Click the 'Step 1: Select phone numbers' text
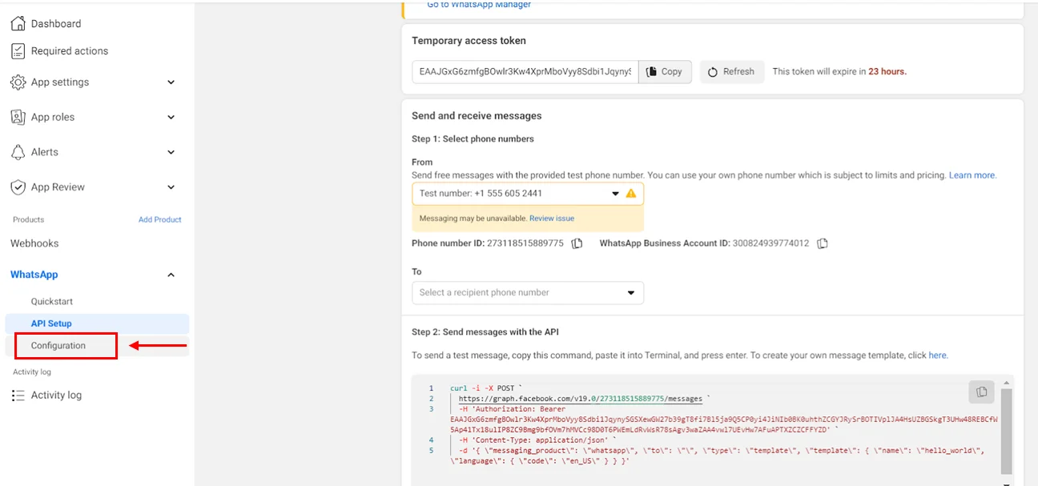Screen dimensions: 1038x486 click(x=473, y=139)
